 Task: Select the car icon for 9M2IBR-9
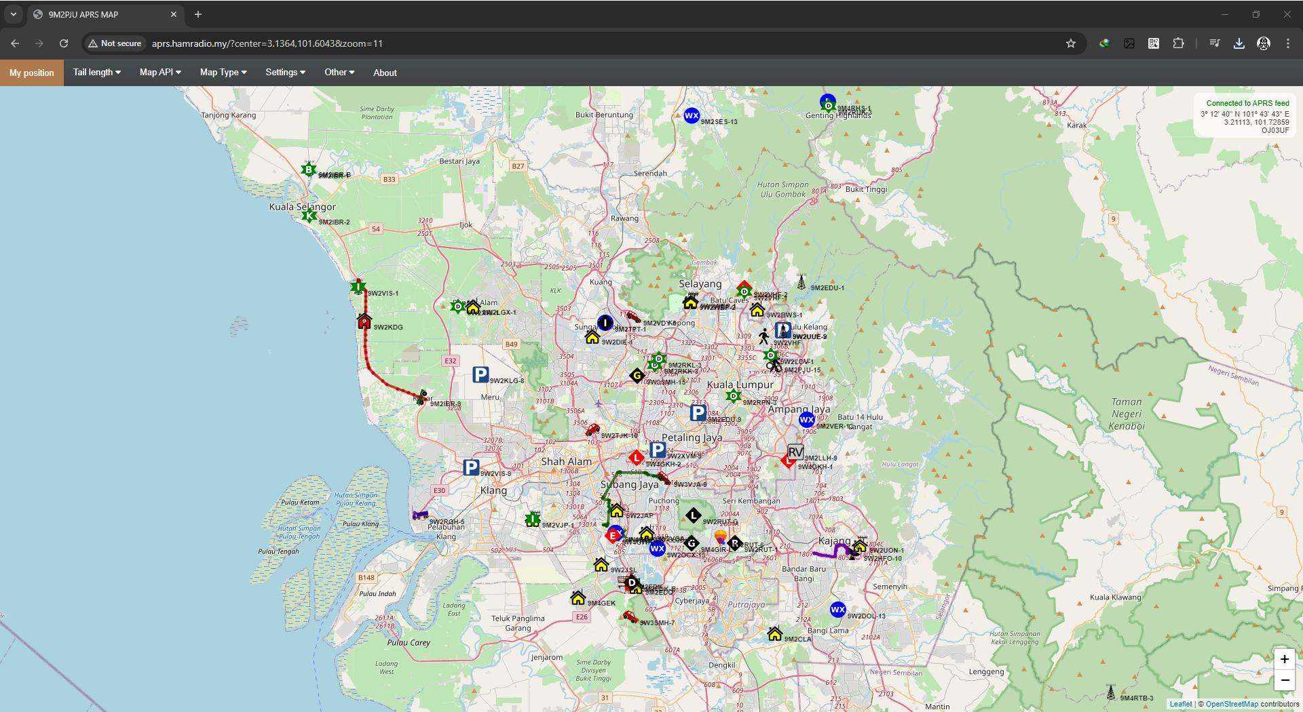pos(421,397)
